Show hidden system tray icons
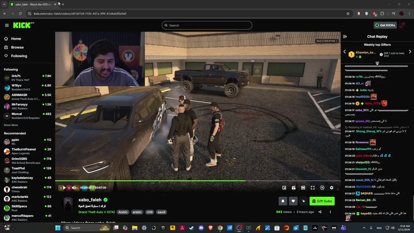 click(x=364, y=228)
